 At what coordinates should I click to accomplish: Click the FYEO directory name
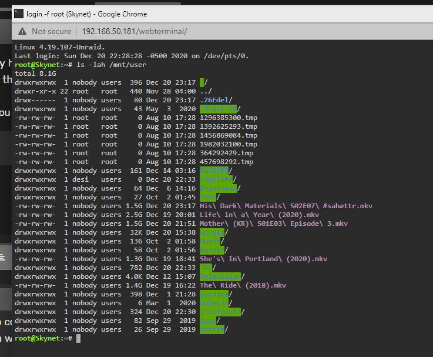[208, 197]
